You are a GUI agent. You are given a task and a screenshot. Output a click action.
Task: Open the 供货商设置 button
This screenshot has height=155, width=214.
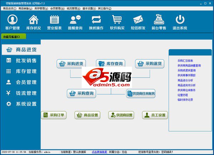click(x=121, y=115)
